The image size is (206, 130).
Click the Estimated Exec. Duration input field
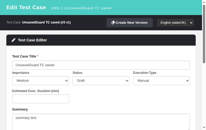tap(40, 99)
